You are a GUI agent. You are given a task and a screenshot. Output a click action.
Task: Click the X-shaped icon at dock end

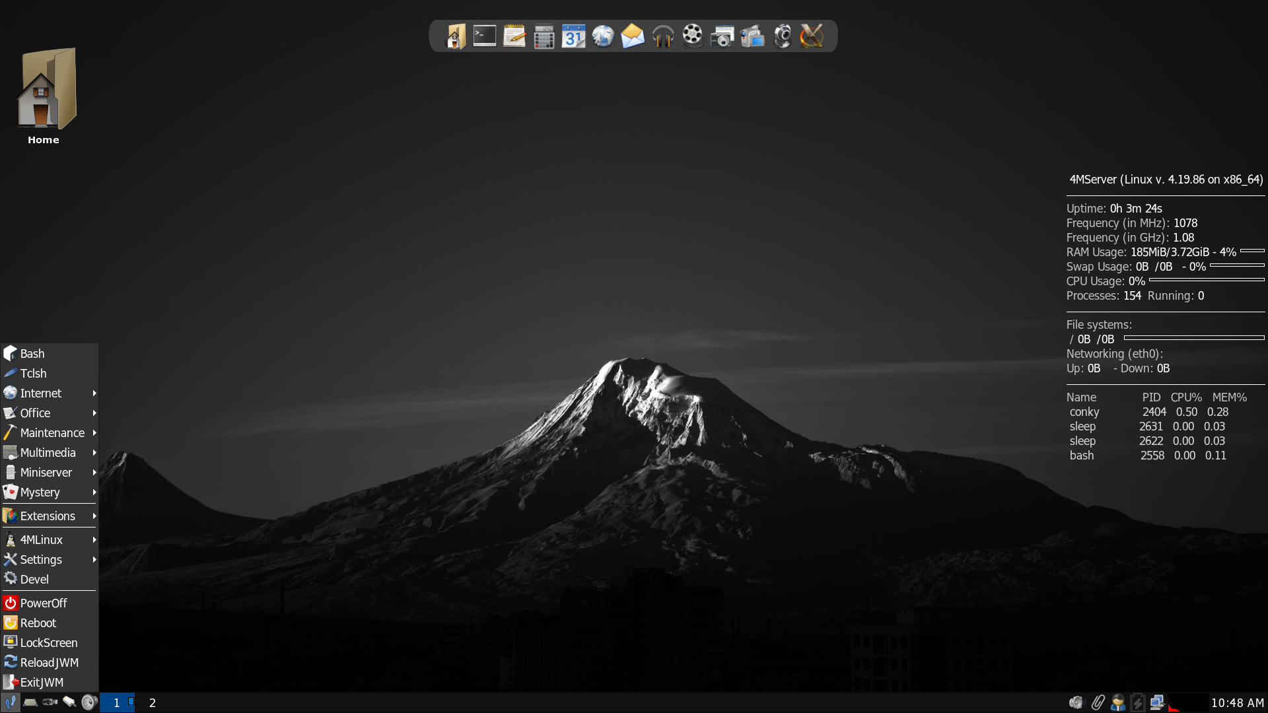pyautogui.click(x=812, y=36)
